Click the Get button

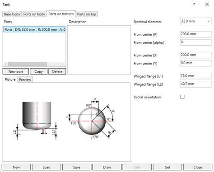click(167, 167)
